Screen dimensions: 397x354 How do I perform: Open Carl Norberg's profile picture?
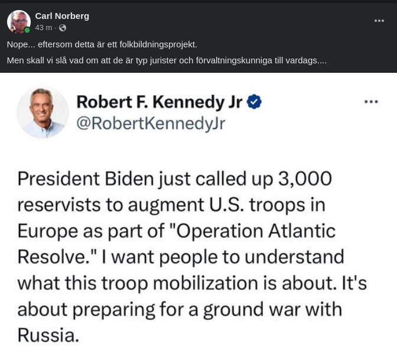click(x=18, y=21)
